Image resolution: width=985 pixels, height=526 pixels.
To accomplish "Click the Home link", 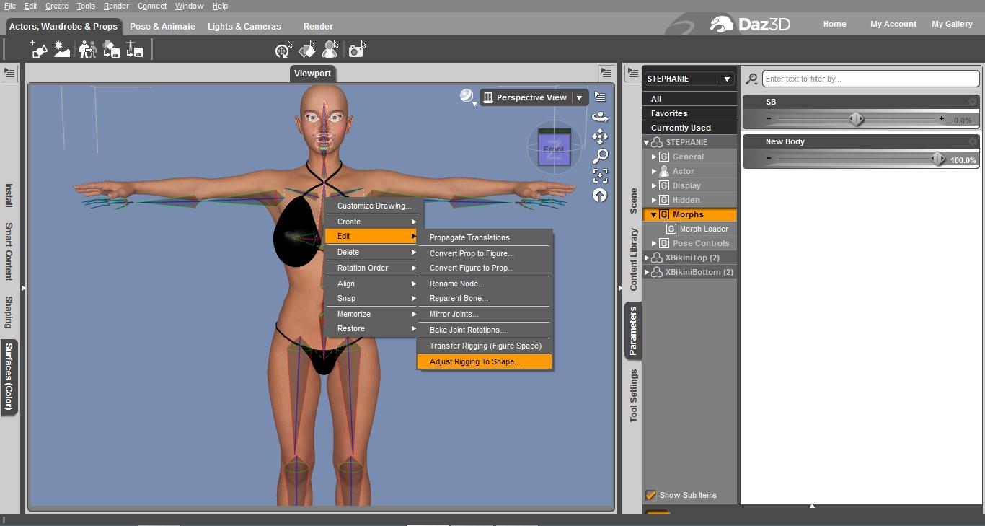I will pyautogui.click(x=835, y=24).
